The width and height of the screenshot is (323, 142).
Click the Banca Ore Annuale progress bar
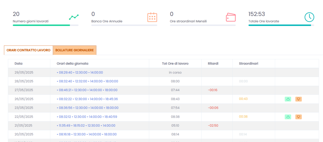coord(124,25)
